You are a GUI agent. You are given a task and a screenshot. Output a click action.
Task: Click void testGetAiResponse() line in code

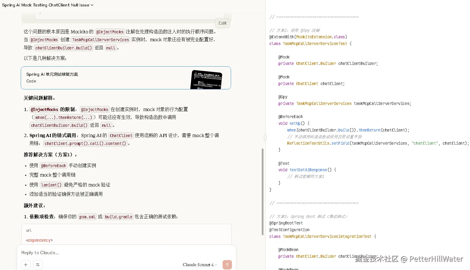(307, 170)
